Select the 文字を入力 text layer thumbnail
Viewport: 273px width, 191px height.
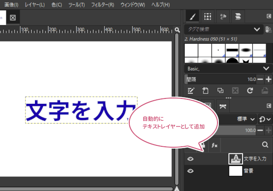click(235, 159)
